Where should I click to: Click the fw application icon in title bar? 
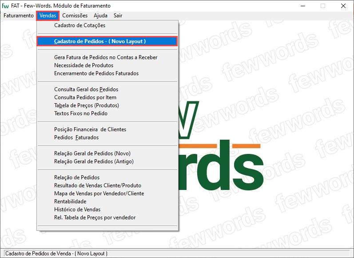coord(5,6)
